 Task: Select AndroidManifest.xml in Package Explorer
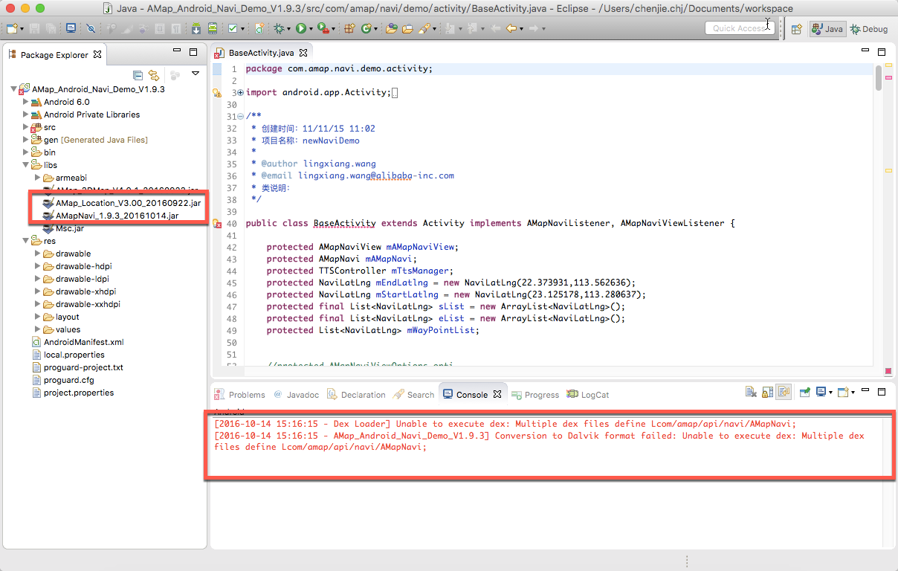point(77,342)
